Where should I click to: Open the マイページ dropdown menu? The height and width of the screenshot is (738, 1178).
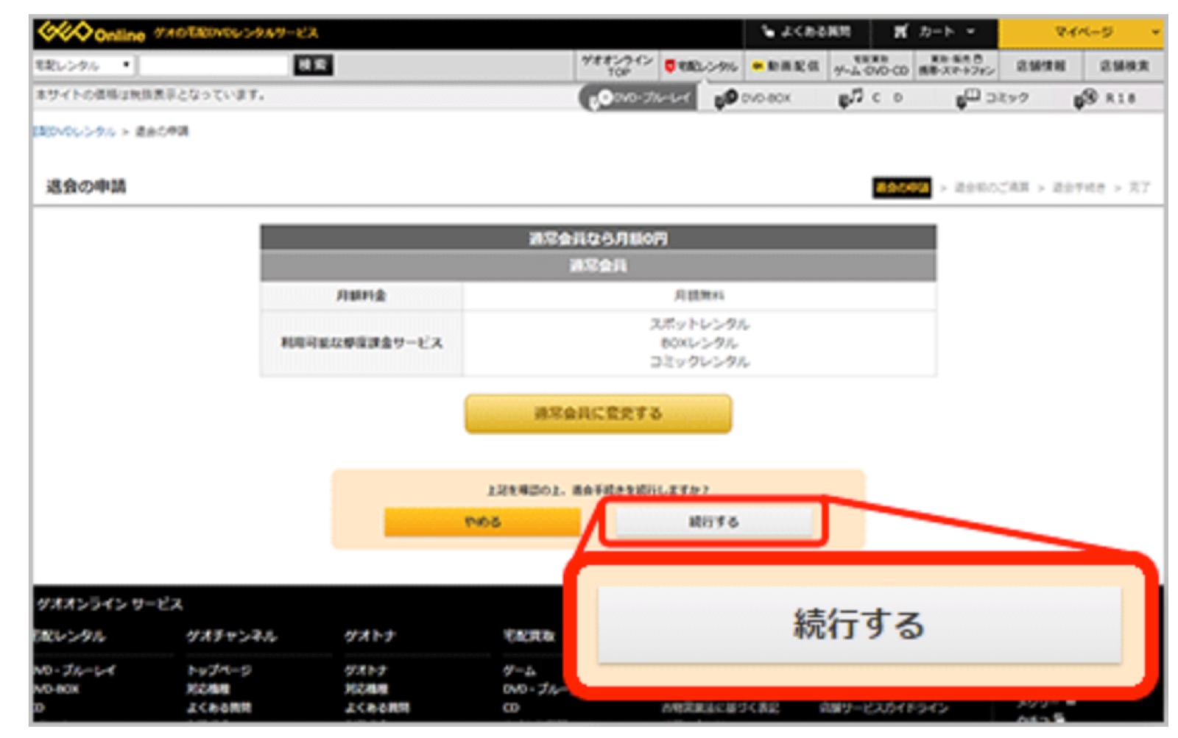coord(1081,32)
